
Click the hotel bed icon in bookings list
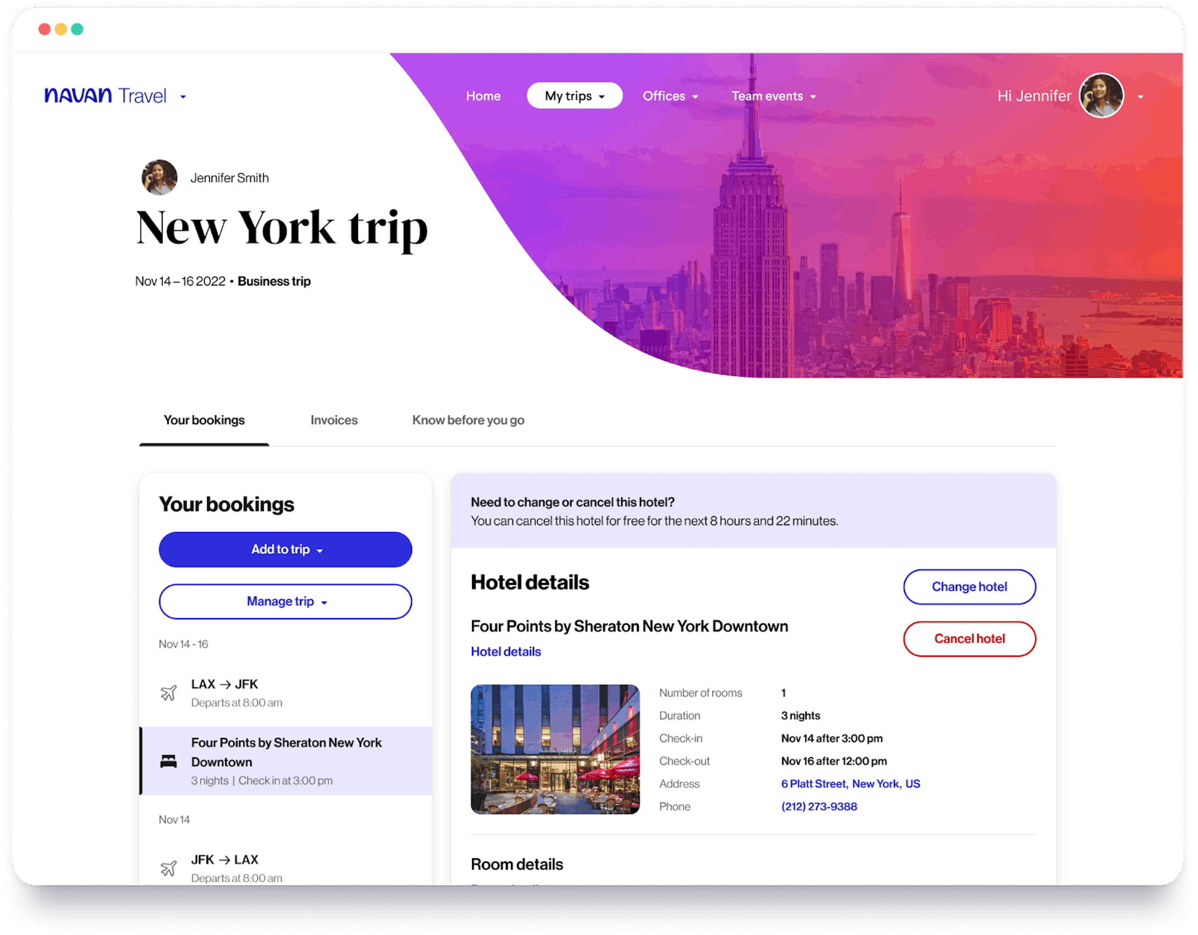(169, 761)
